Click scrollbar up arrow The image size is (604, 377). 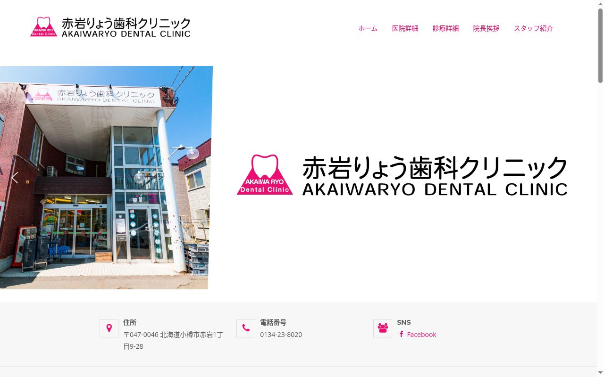point(600,3)
